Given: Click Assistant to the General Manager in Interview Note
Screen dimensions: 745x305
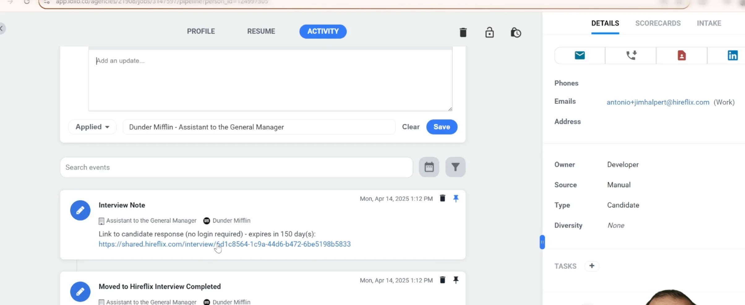Looking at the screenshot, I should click(151, 221).
